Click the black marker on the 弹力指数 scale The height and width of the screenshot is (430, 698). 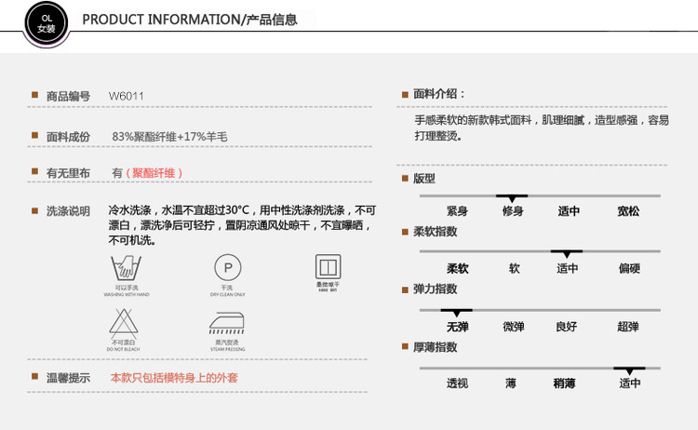click(456, 310)
